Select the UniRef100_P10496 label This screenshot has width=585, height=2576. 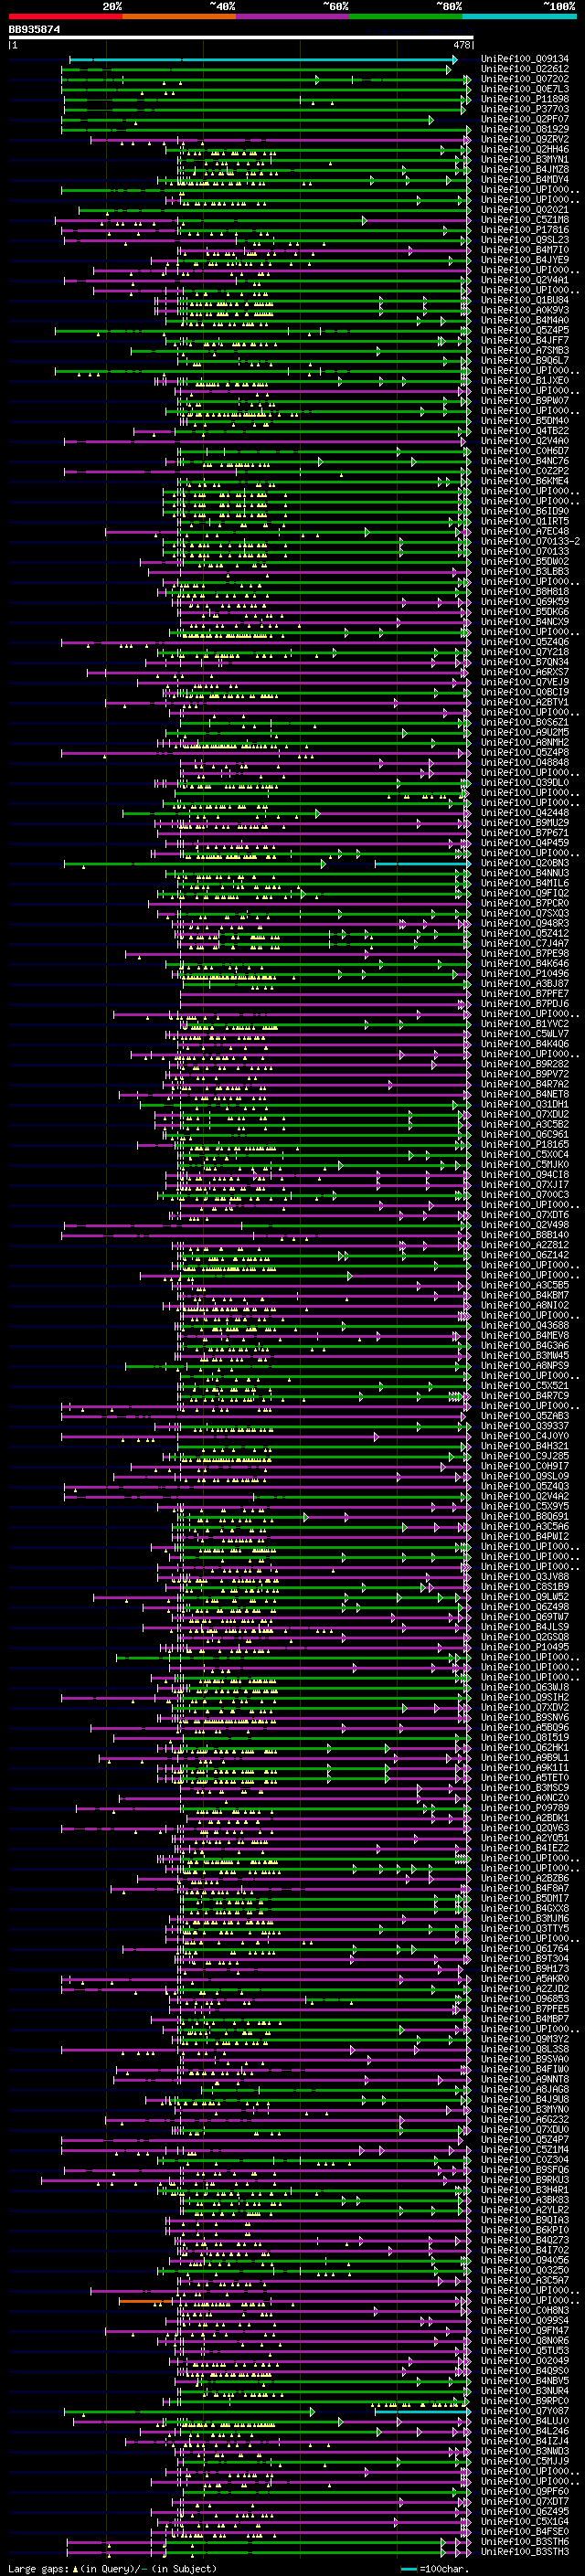(x=524, y=973)
